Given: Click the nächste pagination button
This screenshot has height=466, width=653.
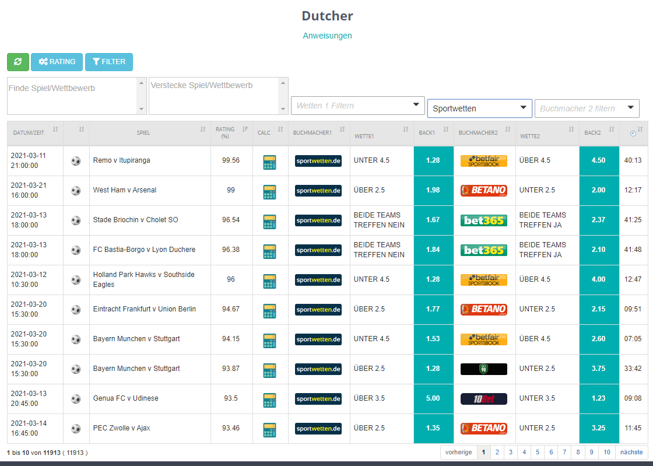Looking at the screenshot, I should click(x=631, y=452).
